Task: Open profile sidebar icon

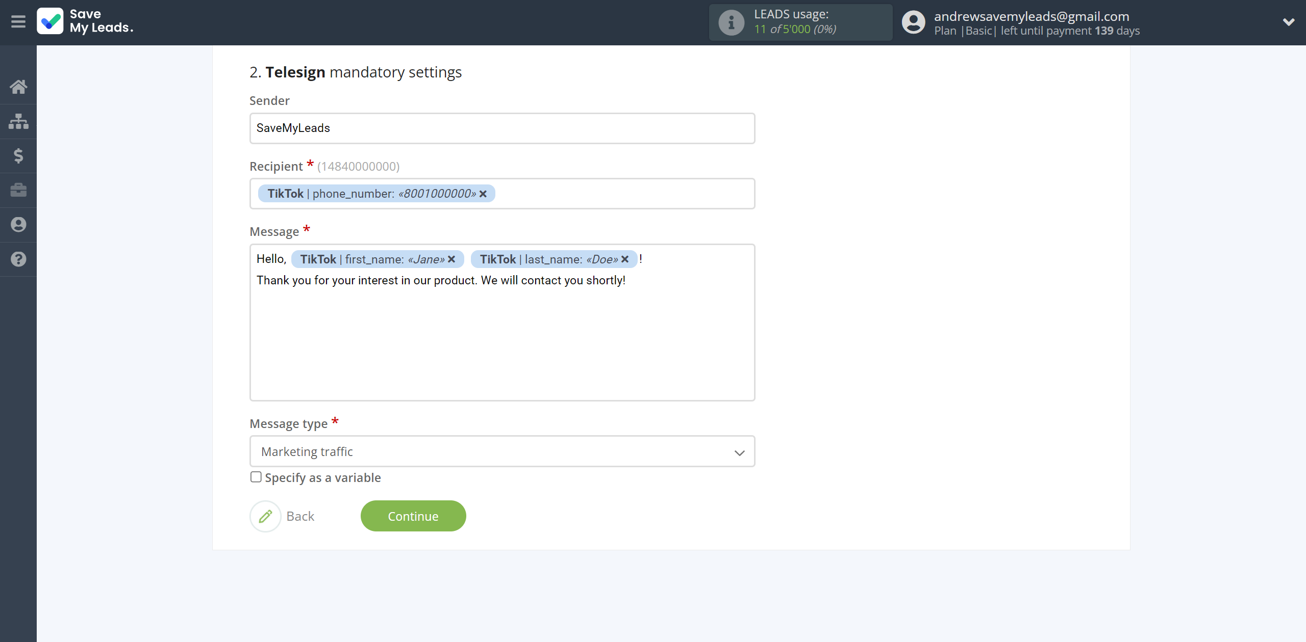Action: [18, 225]
